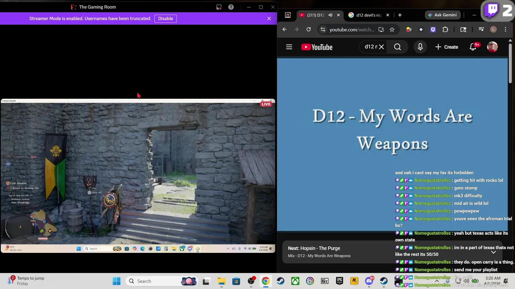
Task: Open Rockstar Games Launcher from taskbar
Action: click(354, 281)
